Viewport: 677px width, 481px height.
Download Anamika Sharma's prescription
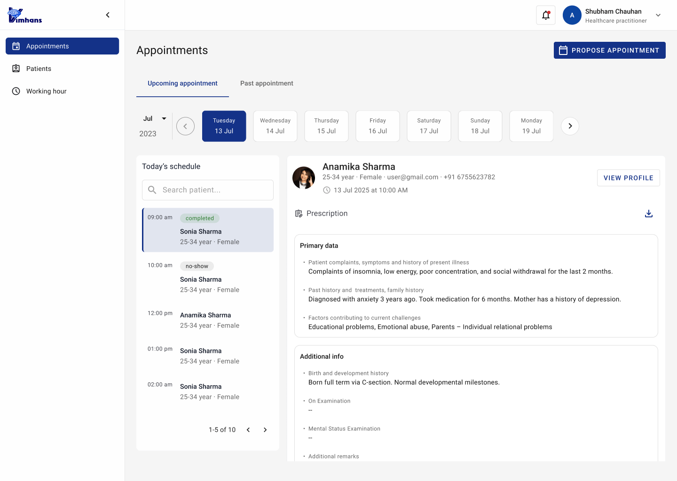(649, 213)
